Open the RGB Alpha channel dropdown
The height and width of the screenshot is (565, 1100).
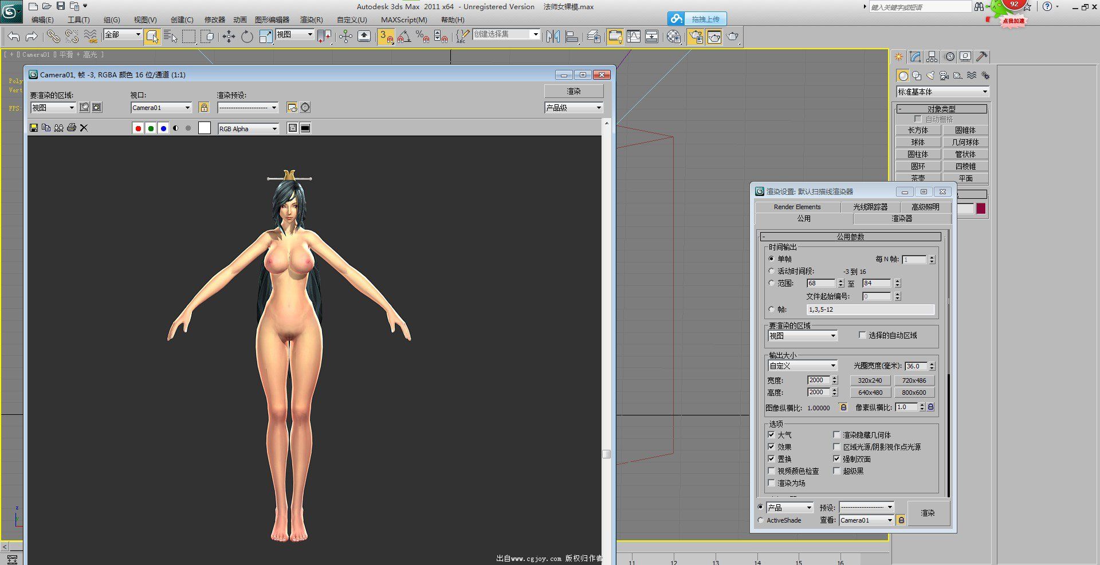(x=248, y=129)
